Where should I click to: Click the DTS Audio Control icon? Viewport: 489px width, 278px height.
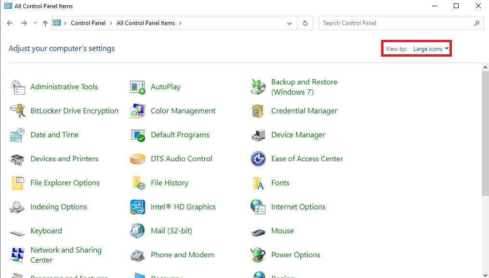[138, 159]
